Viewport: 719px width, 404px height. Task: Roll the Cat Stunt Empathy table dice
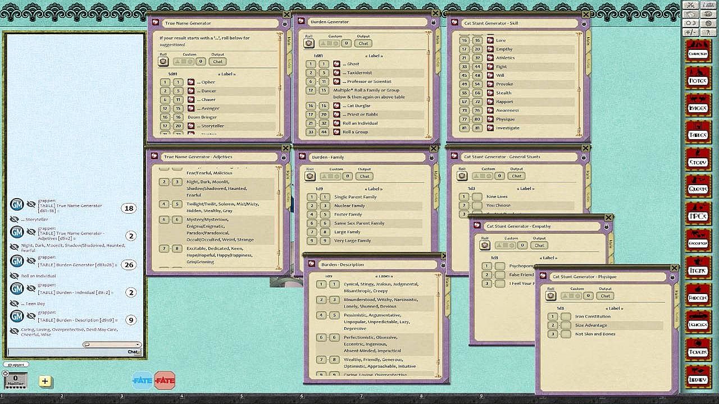click(x=485, y=245)
